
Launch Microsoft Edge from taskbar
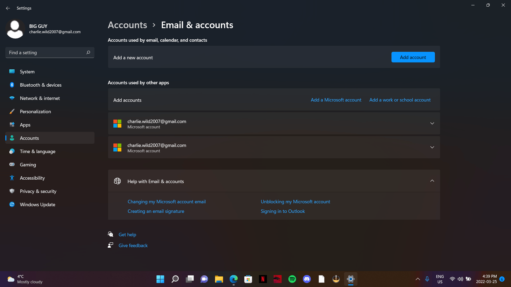pyautogui.click(x=233, y=279)
